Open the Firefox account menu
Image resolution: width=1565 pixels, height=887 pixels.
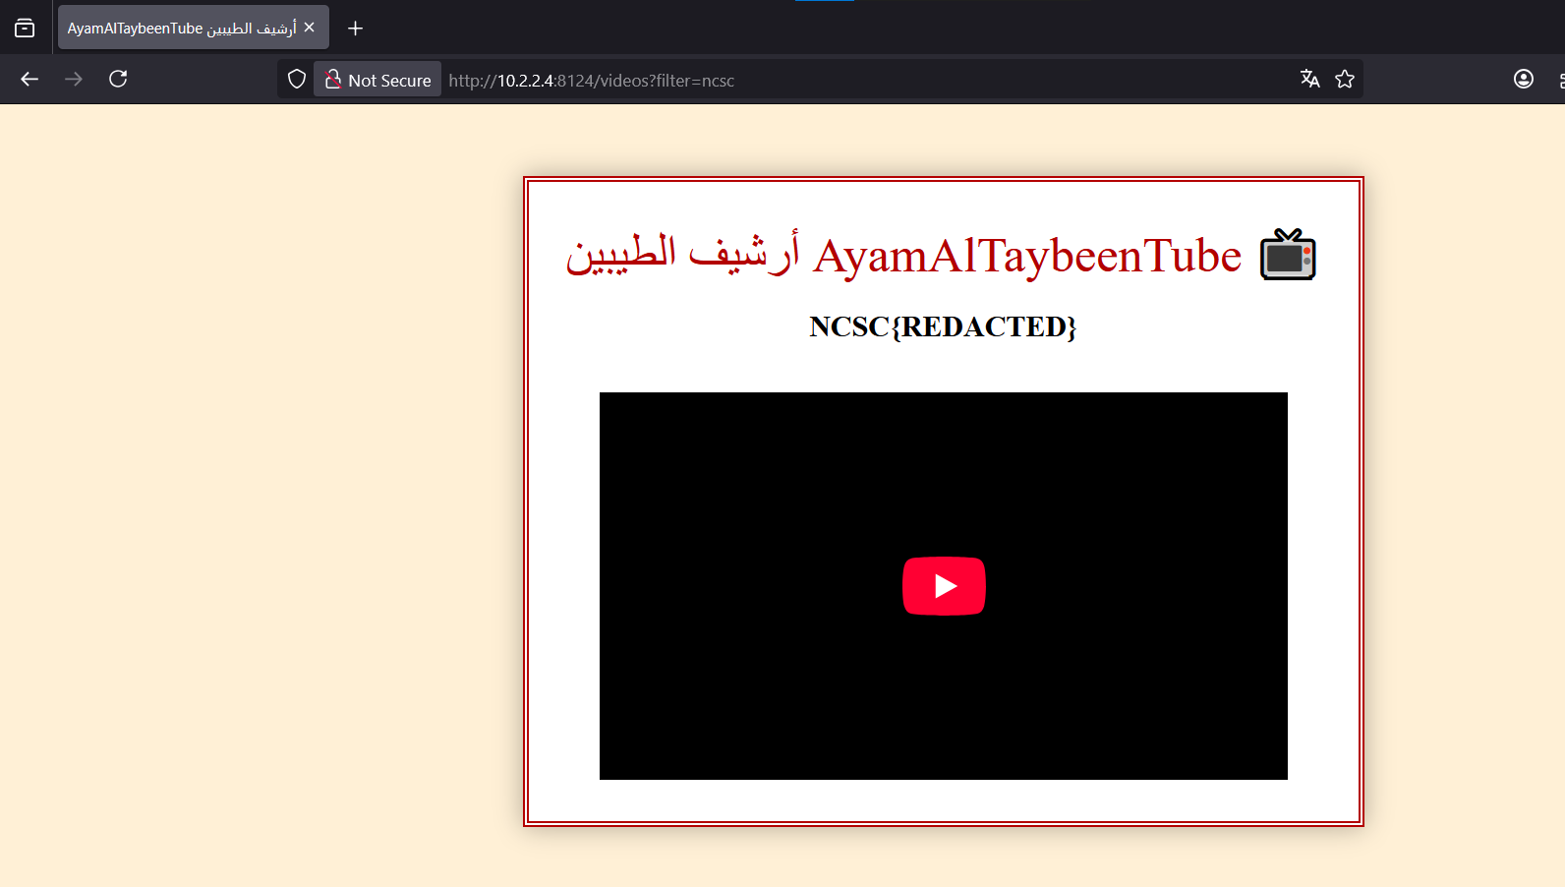tap(1524, 79)
